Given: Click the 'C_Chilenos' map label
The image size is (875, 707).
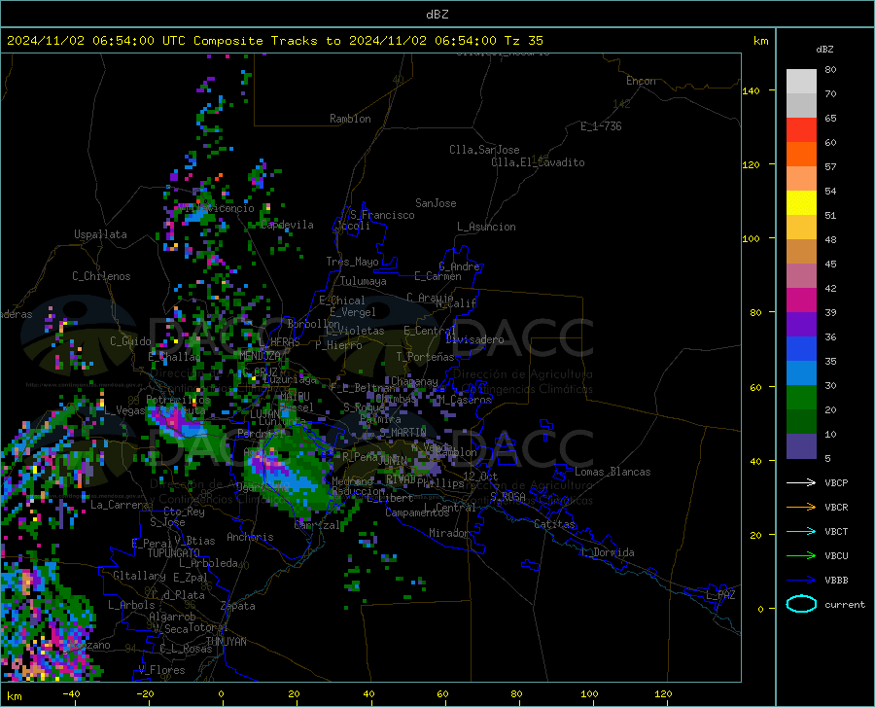Looking at the screenshot, I should tap(101, 276).
